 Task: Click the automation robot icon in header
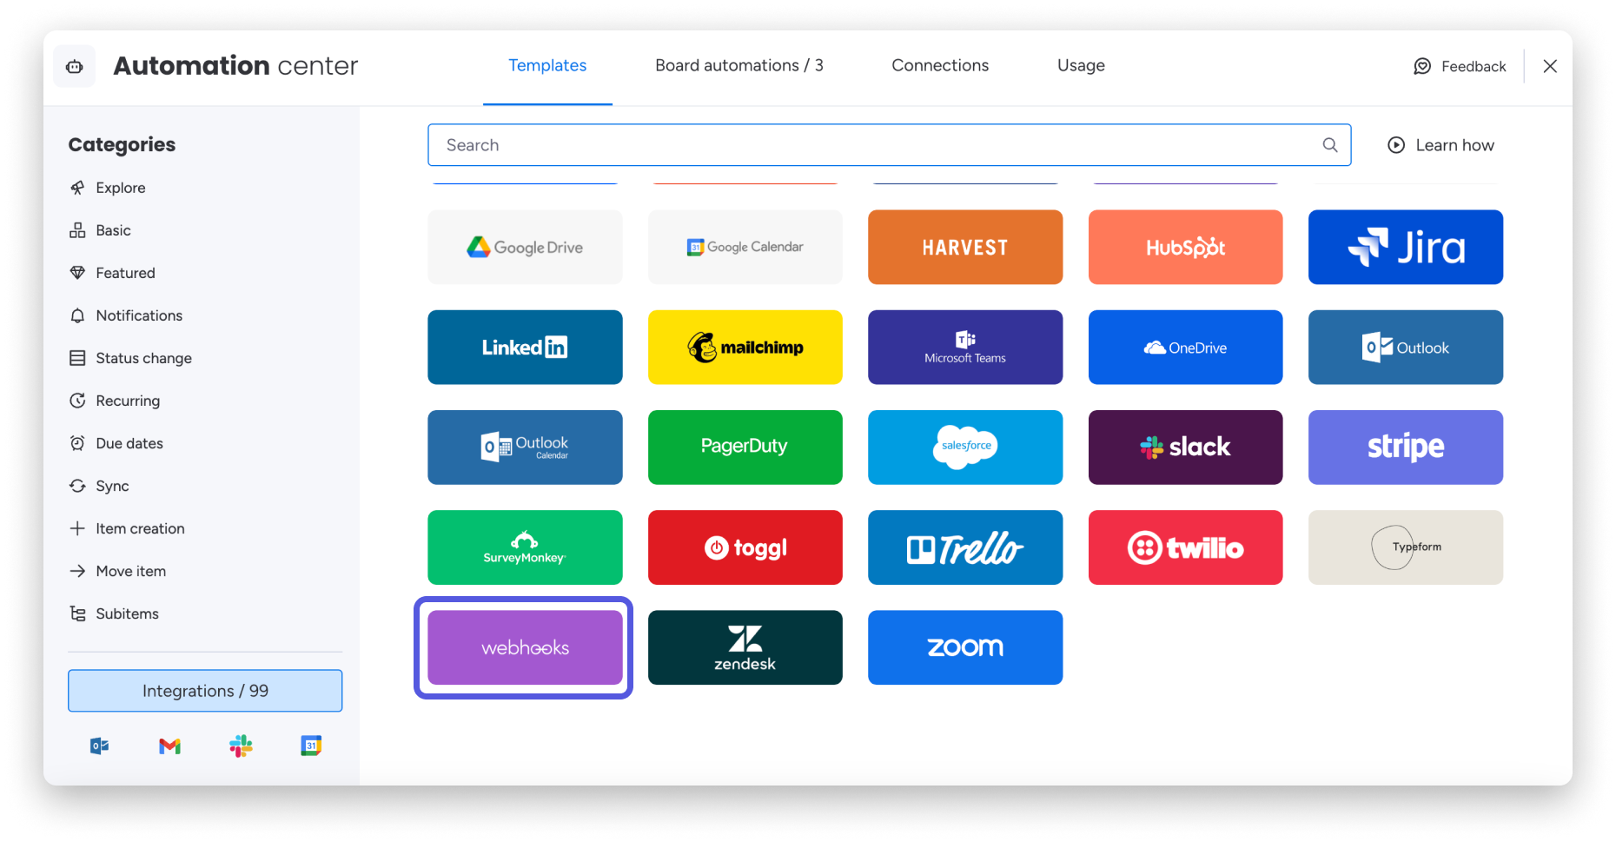pyautogui.click(x=75, y=66)
